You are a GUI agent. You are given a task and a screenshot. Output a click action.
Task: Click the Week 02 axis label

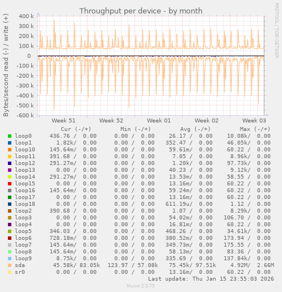[207, 121]
